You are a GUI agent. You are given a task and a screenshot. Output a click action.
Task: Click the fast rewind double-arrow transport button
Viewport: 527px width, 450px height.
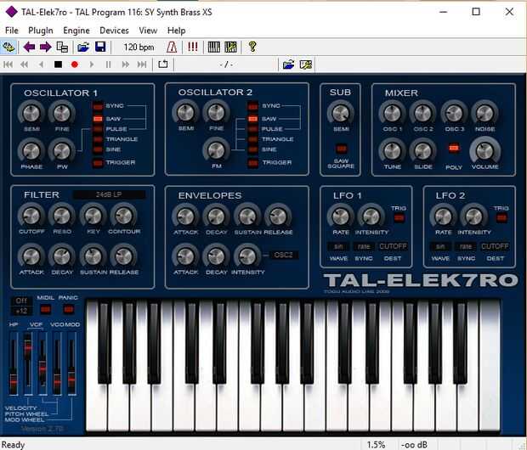tap(24, 65)
